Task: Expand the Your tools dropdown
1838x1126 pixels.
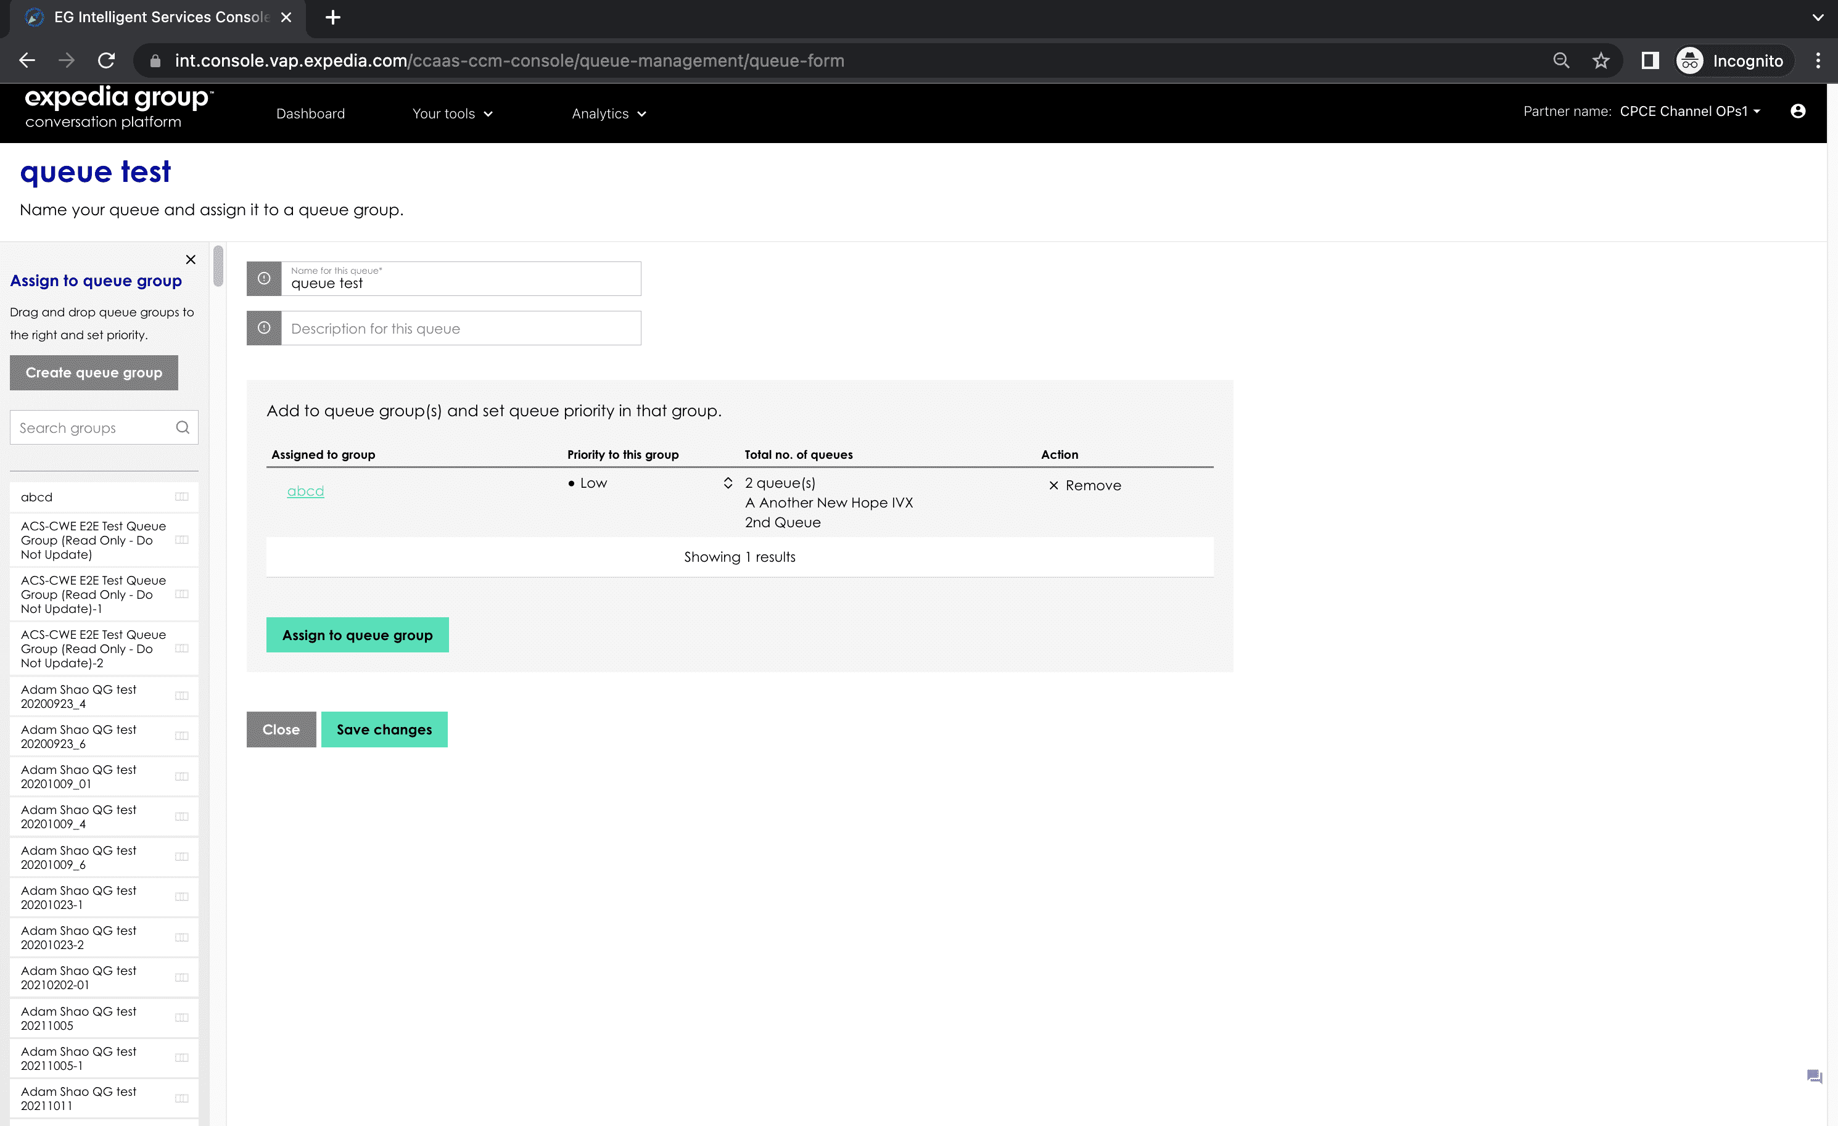Action: pyautogui.click(x=452, y=113)
